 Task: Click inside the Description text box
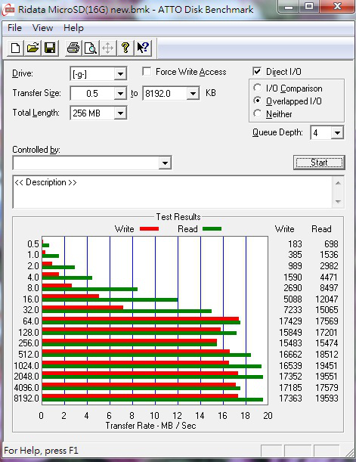tap(173, 192)
